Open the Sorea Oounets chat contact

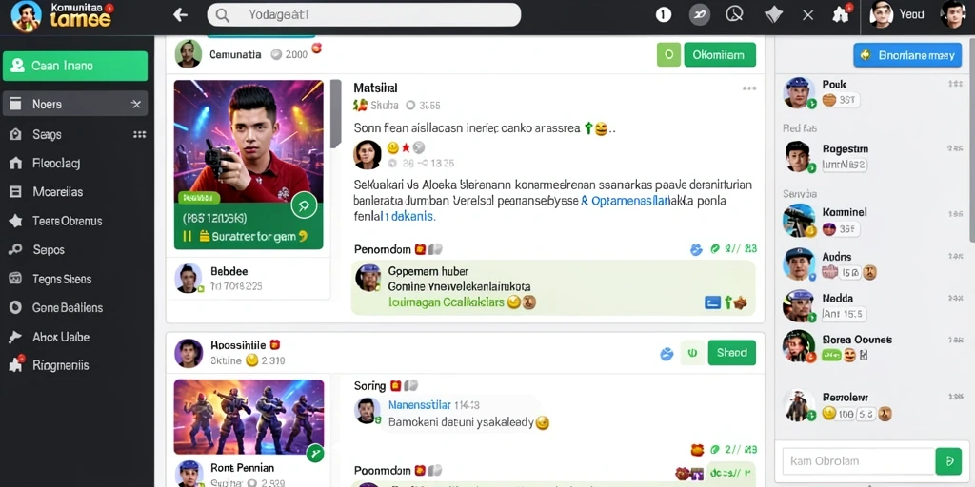(870, 347)
